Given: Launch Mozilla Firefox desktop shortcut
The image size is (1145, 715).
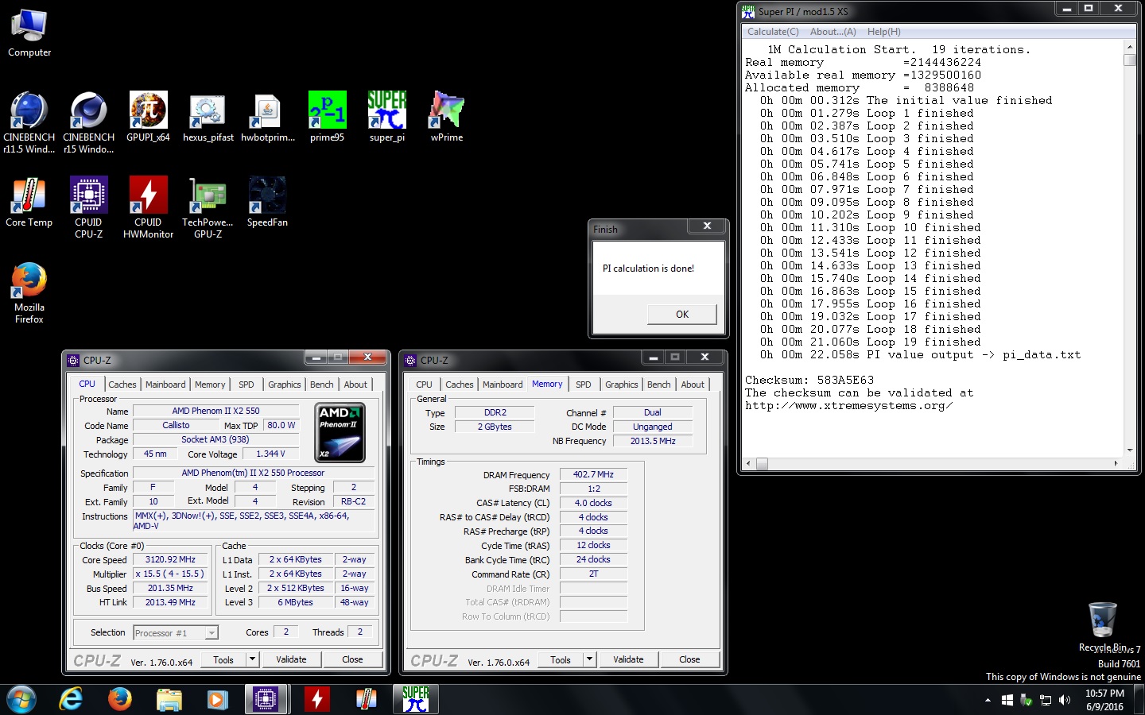Looking at the screenshot, I should pos(29,292).
